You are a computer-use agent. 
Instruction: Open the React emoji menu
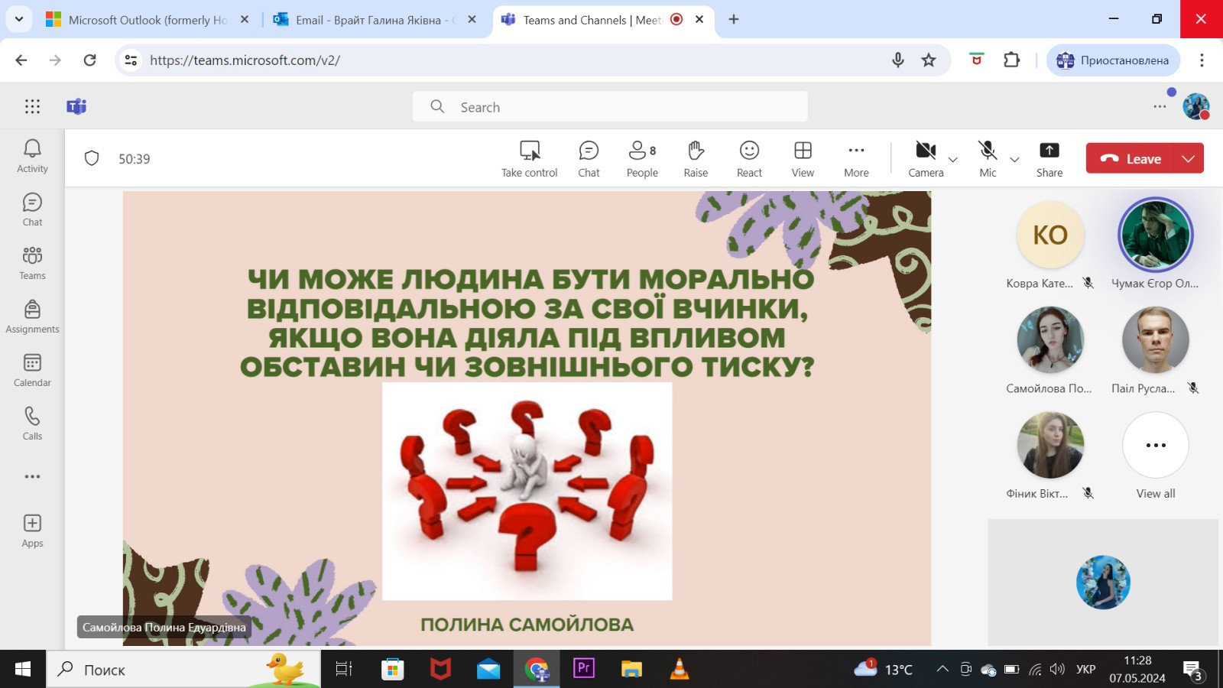point(749,159)
